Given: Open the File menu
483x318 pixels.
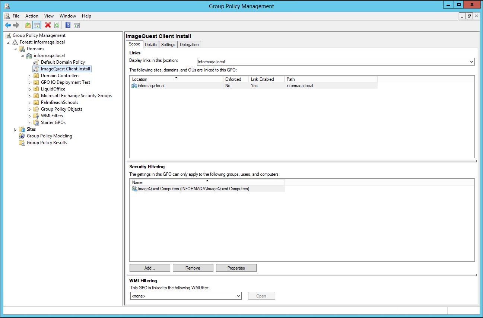Looking at the screenshot, I should (x=16, y=16).
